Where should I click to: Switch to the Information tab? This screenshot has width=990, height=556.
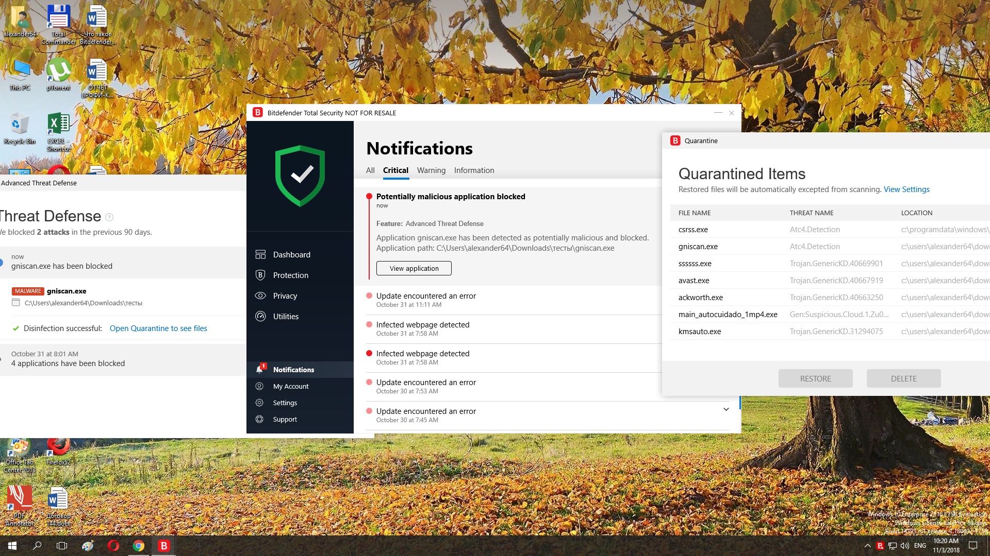pos(474,170)
